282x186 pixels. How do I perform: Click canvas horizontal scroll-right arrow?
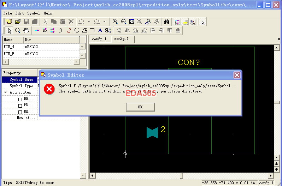tap(271, 175)
